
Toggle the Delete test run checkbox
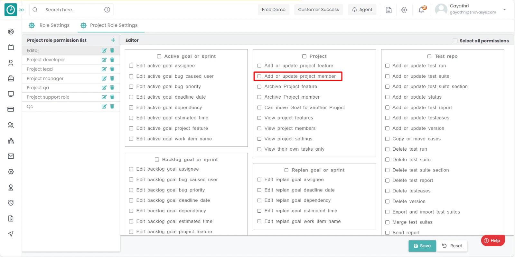tap(387, 149)
